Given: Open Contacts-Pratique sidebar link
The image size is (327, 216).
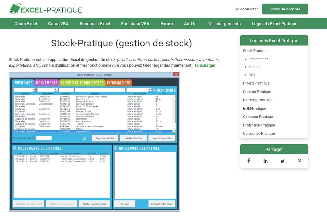Looking at the screenshot, I should (x=258, y=117).
